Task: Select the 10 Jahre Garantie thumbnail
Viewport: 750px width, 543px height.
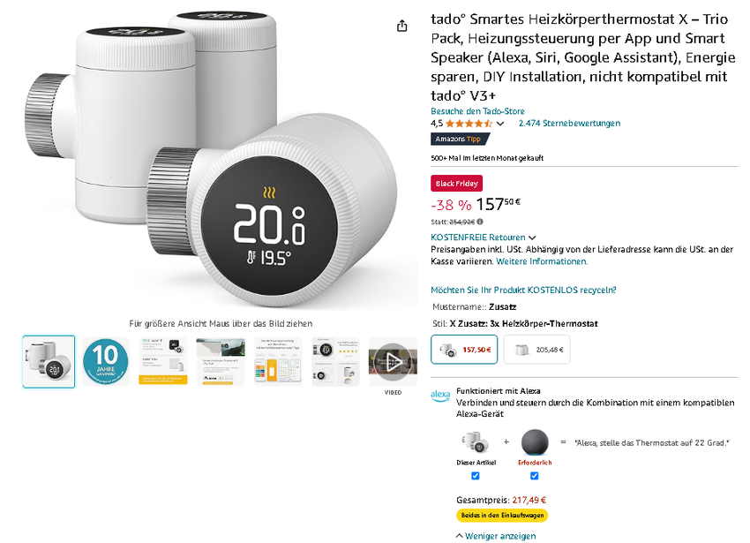Action: pos(106,362)
